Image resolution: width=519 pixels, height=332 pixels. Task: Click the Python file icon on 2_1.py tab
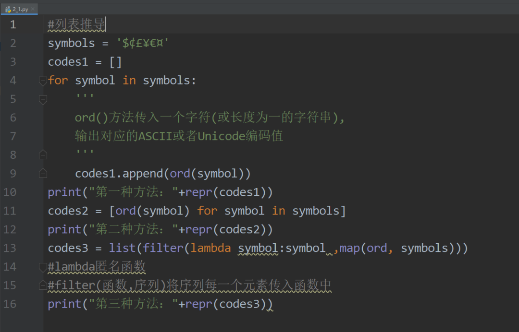pyautogui.click(x=8, y=10)
